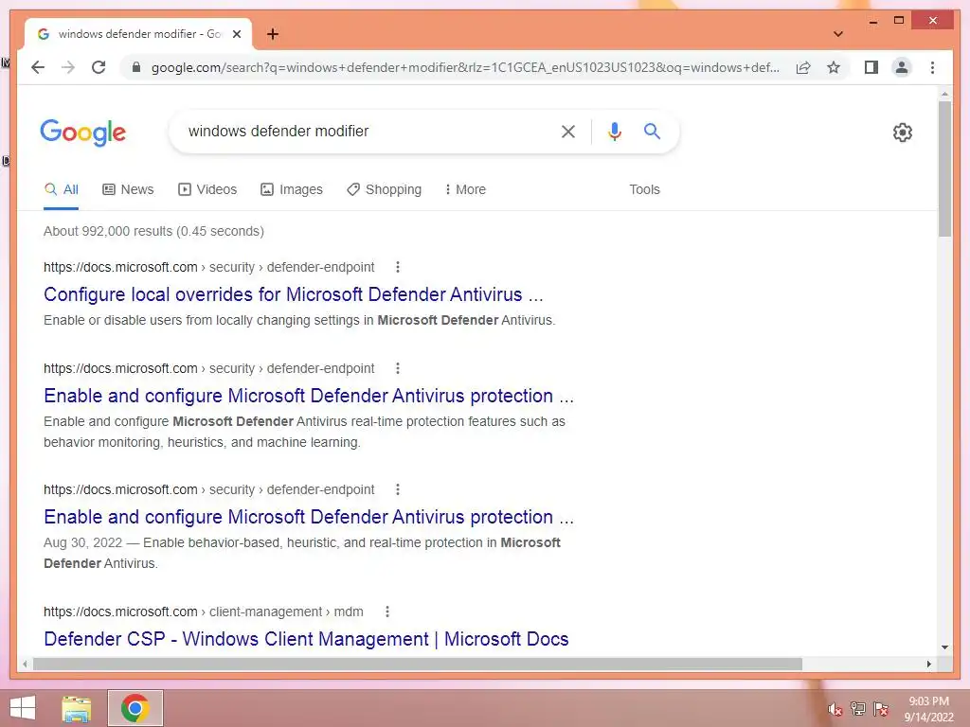Switch to the Videos tab
The width and height of the screenshot is (970, 727).
pyautogui.click(x=207, y=189)
